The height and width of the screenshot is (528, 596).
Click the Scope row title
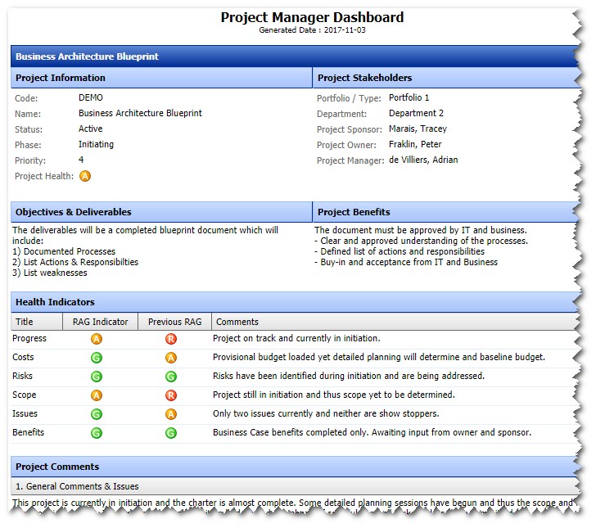tap(24, 395)
